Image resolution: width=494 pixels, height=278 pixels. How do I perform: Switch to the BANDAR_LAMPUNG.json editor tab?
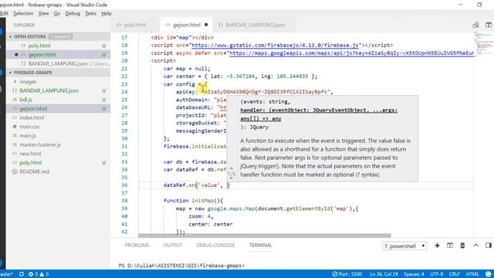255,25
